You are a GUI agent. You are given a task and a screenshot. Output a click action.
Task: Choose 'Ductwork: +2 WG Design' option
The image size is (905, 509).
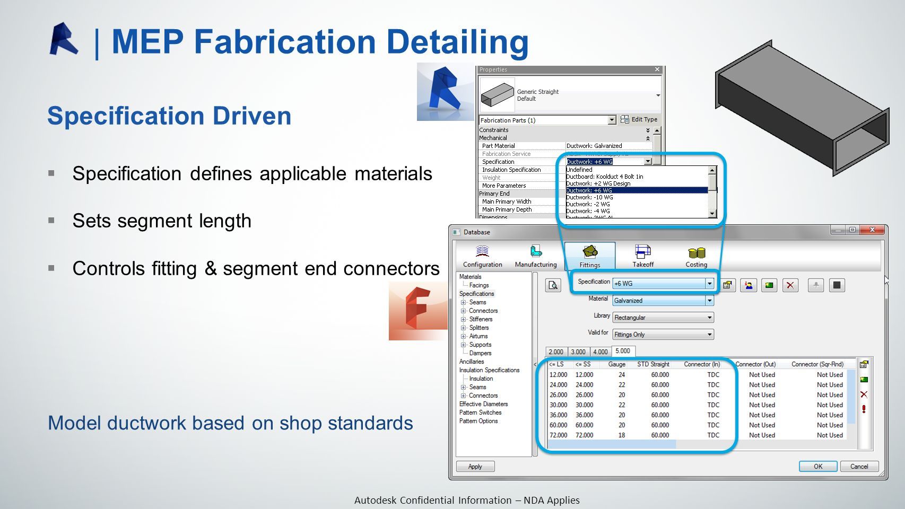point(598,183)
